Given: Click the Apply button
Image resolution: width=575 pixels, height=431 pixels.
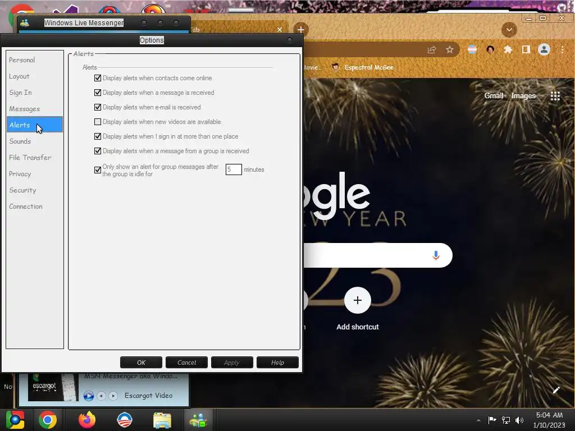Looking at the screenshot, I should pyautogui.click(x=232, y=363).
